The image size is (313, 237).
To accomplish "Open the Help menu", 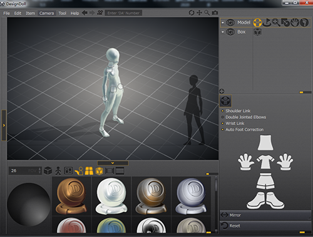I will point(74,13).
